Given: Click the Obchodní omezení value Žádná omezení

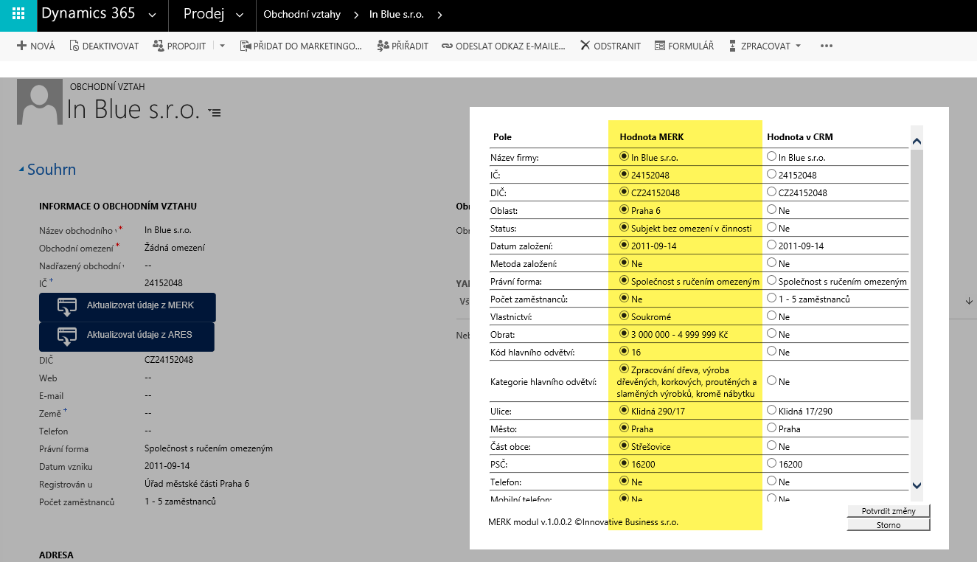Looking at the screenshot, I should click(x=175, y=248).
